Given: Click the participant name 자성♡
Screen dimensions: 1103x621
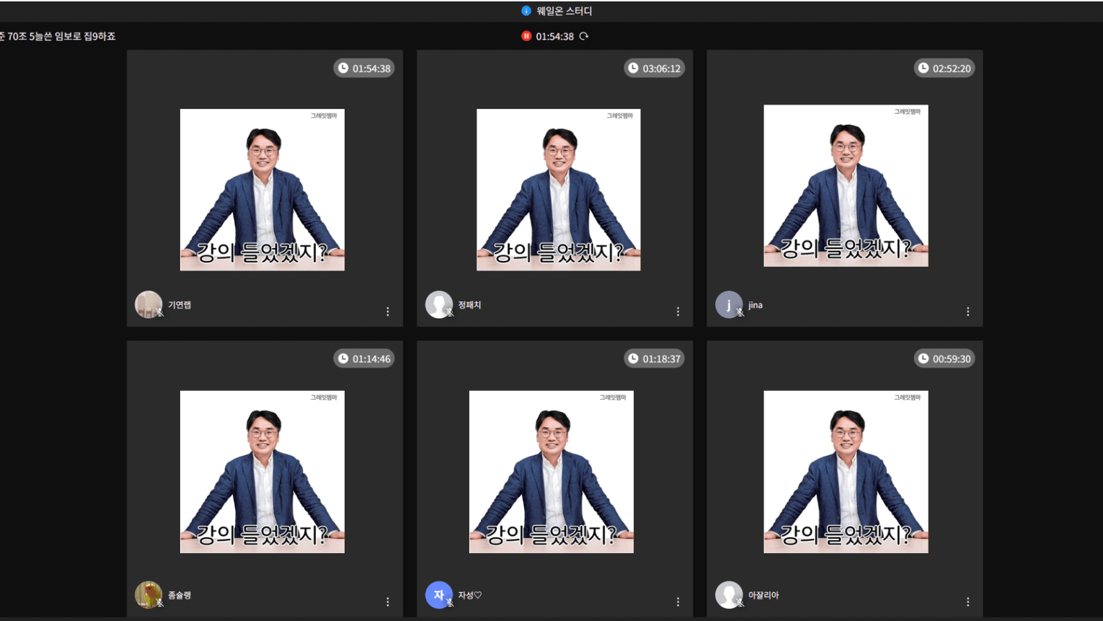Looking at the screenshot, I should 470,596.
